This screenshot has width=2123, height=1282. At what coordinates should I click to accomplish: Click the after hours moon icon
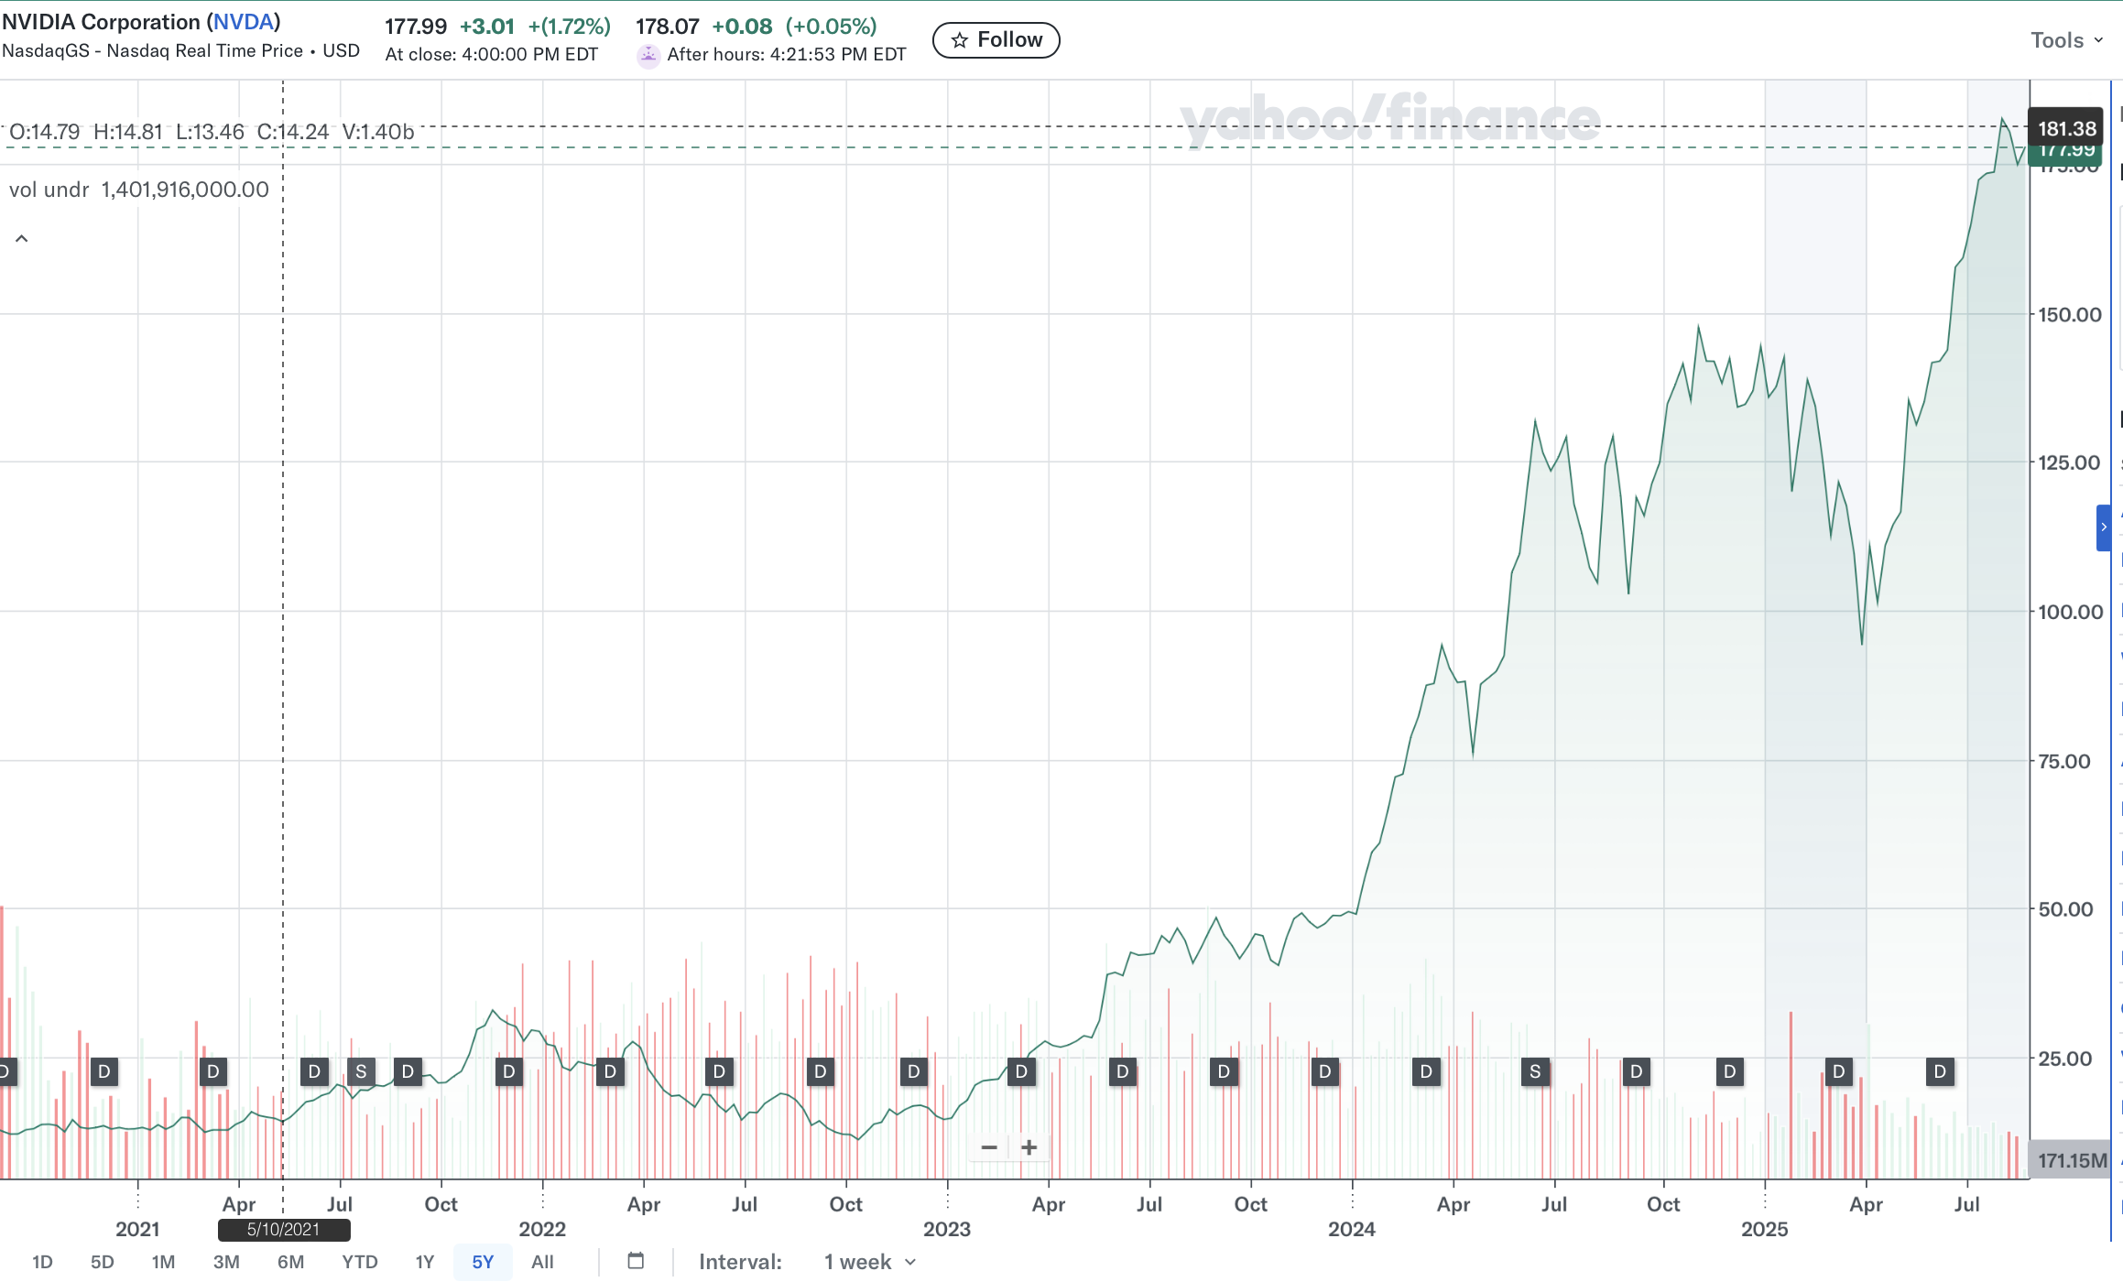648,55
